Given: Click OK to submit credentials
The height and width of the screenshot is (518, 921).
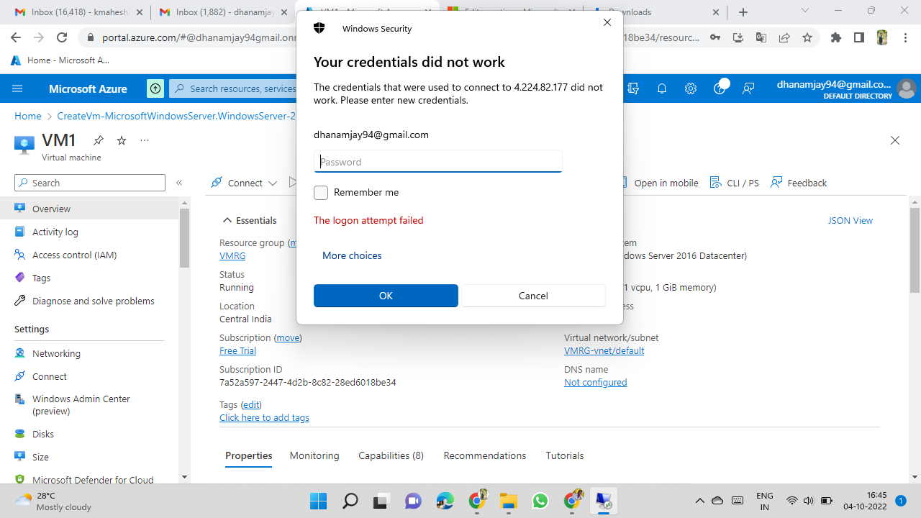Looking at the screenshot, I should pyautogui.click(x=386, y=296).
